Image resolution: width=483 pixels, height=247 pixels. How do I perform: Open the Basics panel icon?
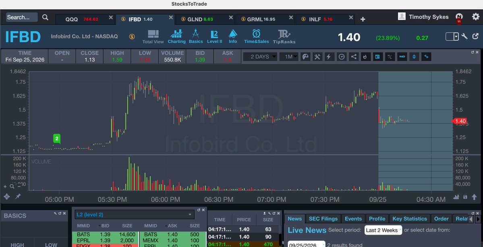[x=196, y=37]
